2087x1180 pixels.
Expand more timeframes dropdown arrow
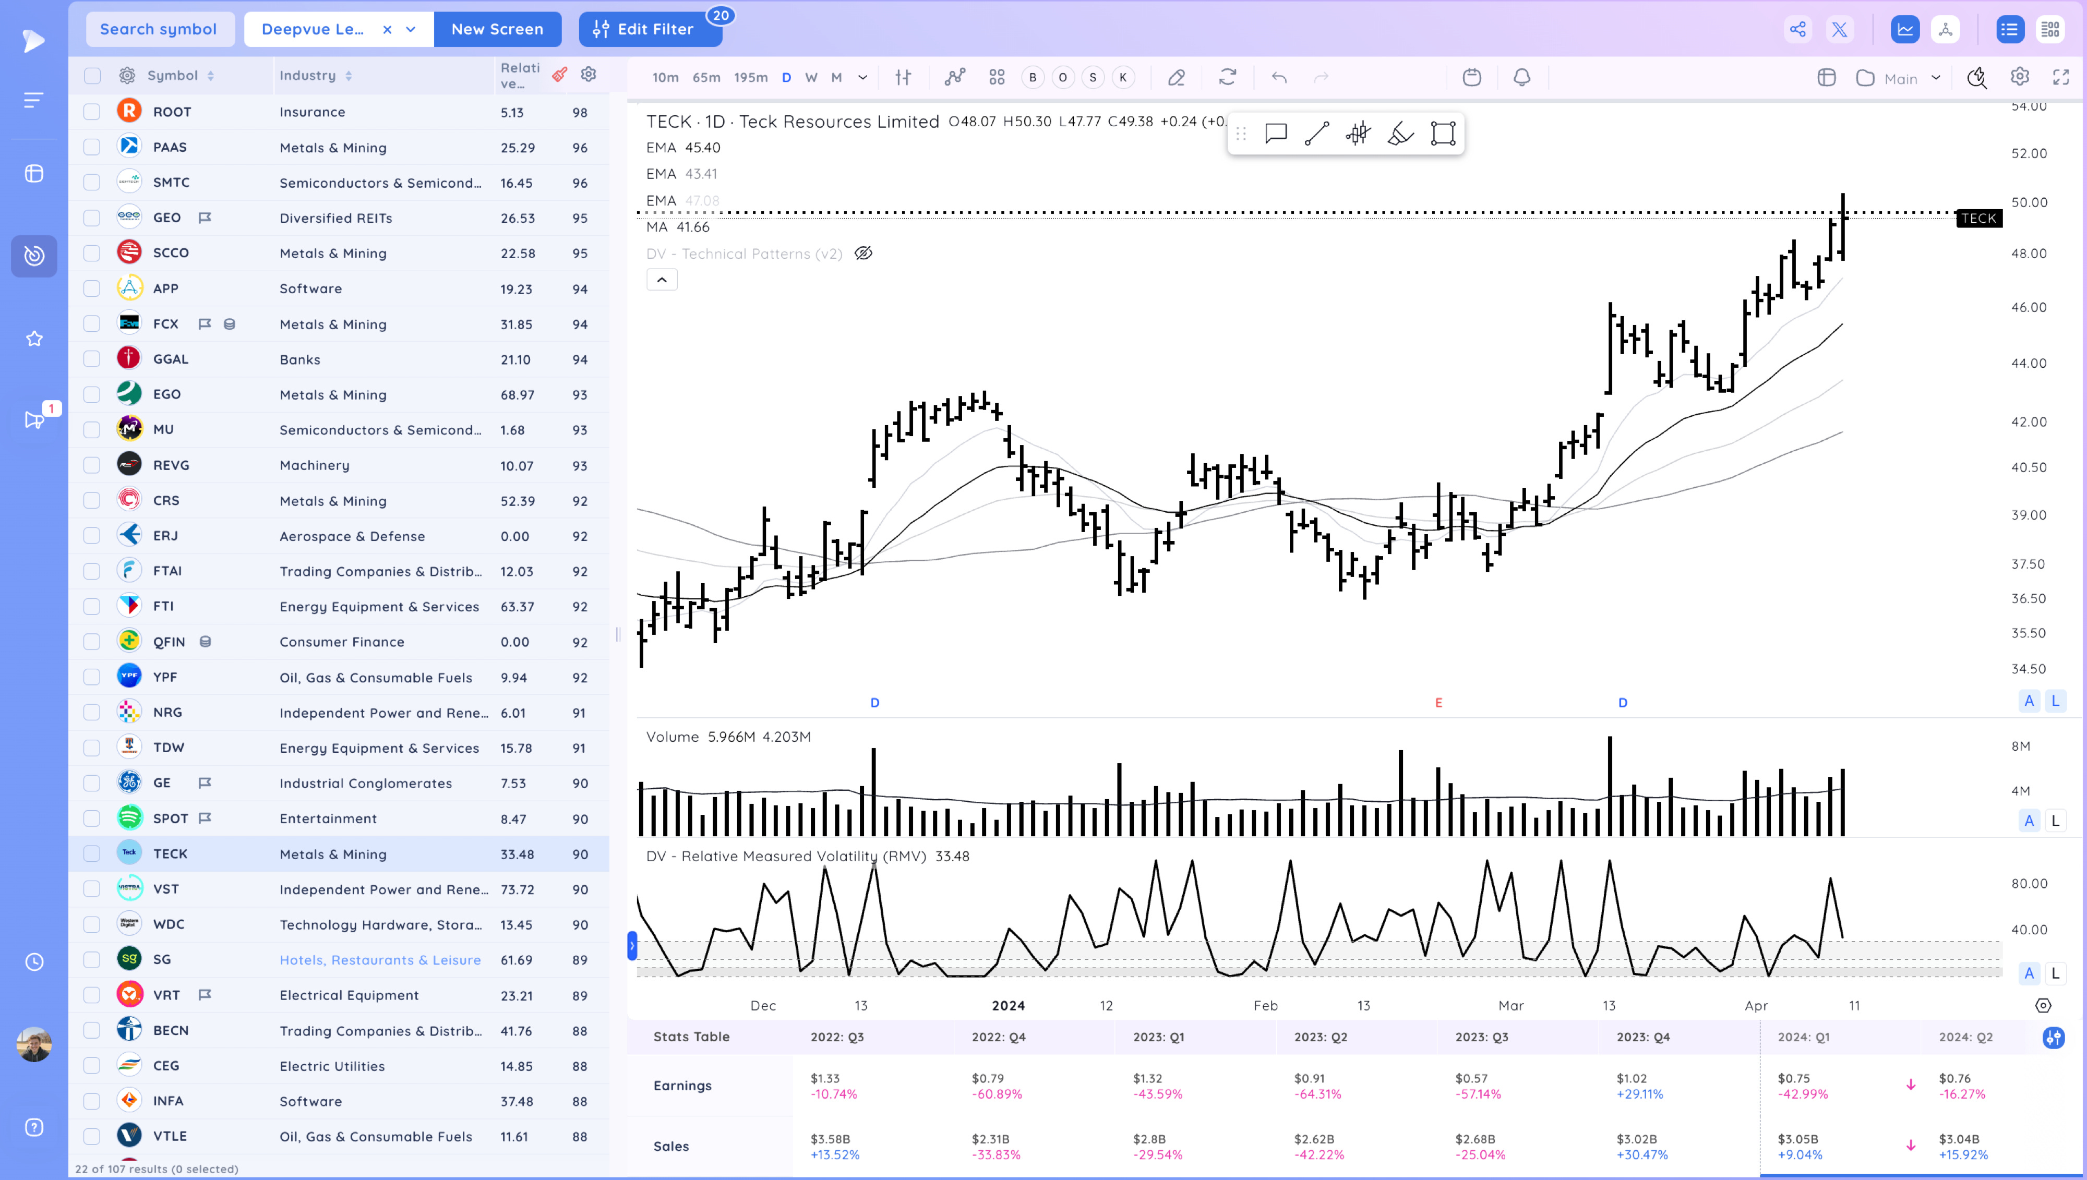(x=862, y=77)
